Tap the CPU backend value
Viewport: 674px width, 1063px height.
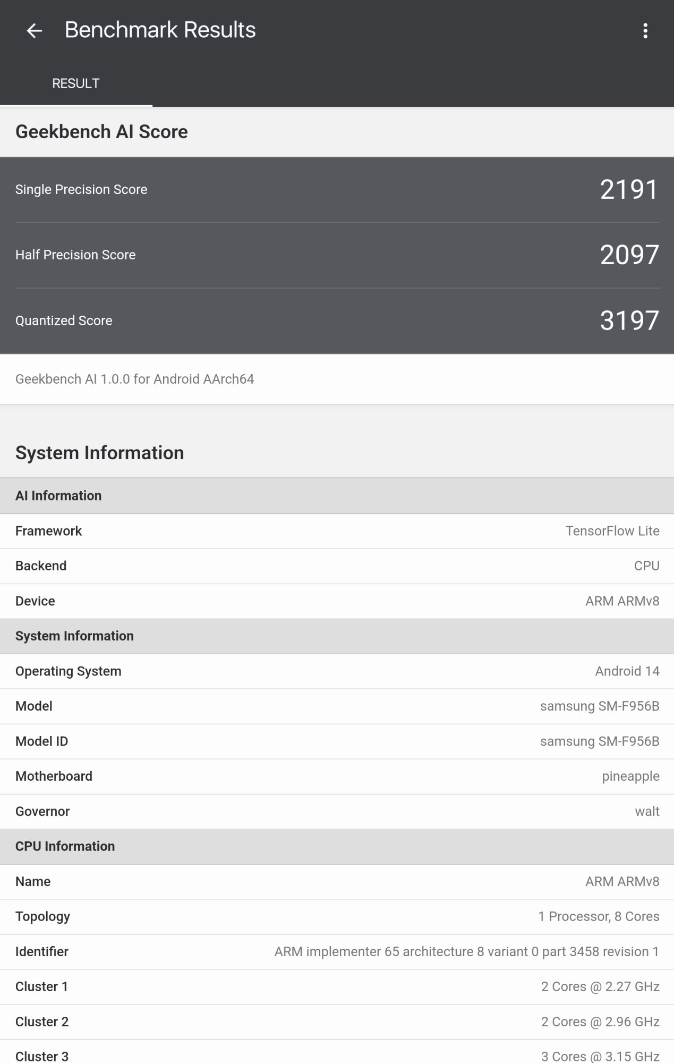pyautogui.click(x=647, y=566)
